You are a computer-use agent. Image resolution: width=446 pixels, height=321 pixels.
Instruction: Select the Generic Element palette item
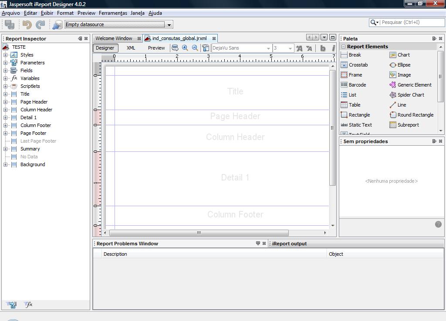(x=410, y=85)
